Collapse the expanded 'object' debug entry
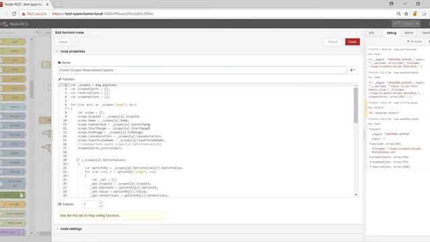Screen dimensions: 430x242 [370, 129]
